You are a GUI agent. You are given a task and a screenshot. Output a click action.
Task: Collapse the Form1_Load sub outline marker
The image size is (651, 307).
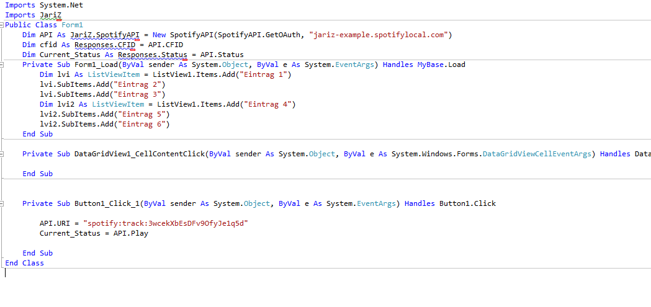pos(2,65)
